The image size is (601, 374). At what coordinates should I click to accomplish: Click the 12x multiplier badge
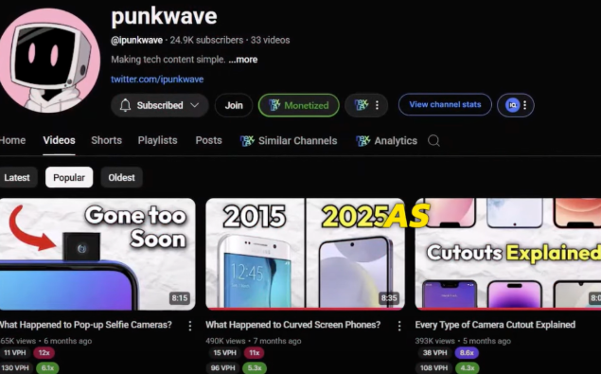(x=44, y=353)
